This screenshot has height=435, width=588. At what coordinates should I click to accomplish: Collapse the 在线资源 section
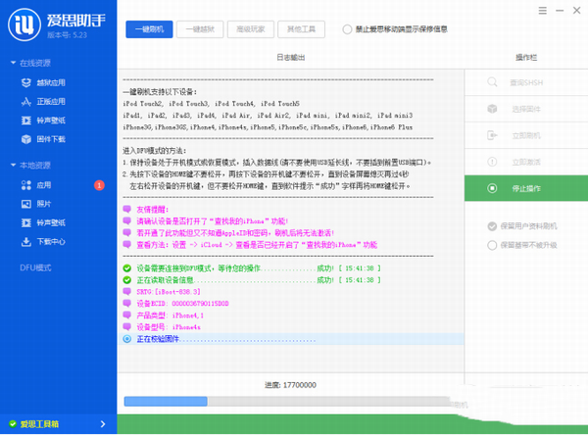click(x=14, y=63)
